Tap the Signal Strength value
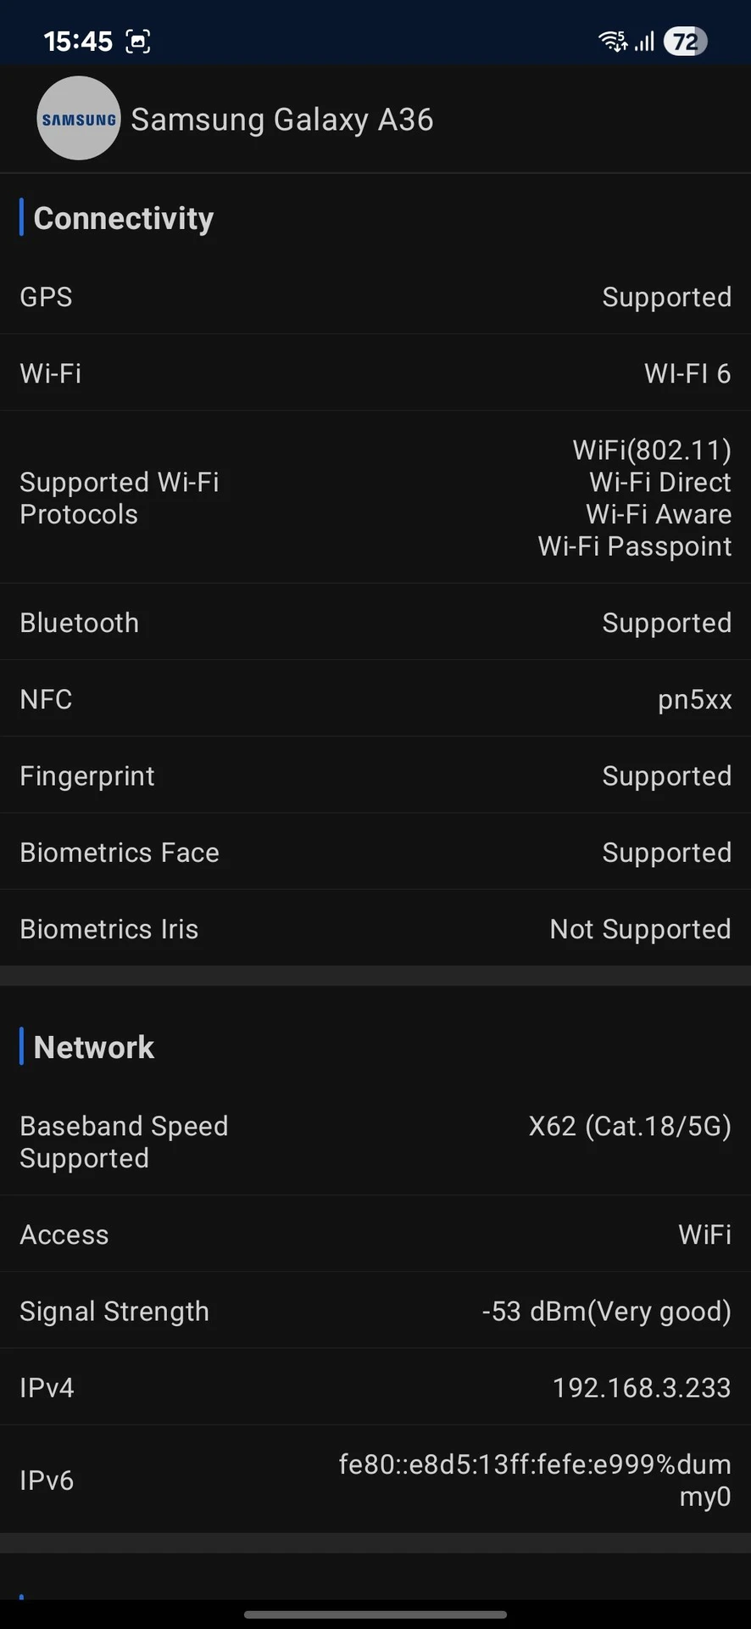Image resolution: width=751 pixels, height=1629 pixels. (606, 1311)
